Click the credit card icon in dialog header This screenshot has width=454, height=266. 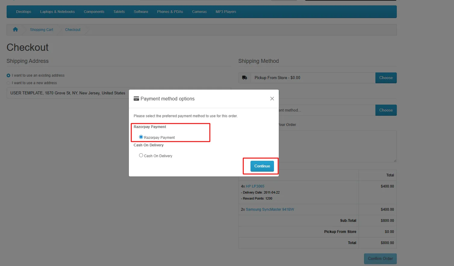tap(136, 99)
